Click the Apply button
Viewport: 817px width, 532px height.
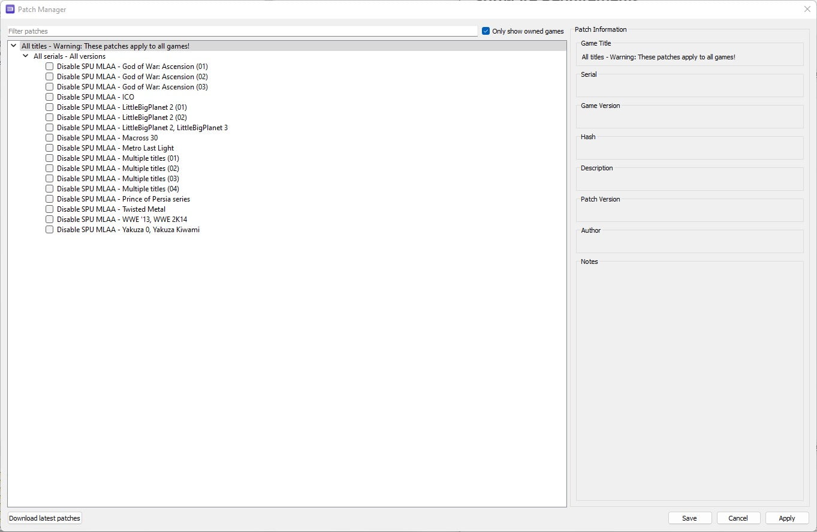(786, 518)
